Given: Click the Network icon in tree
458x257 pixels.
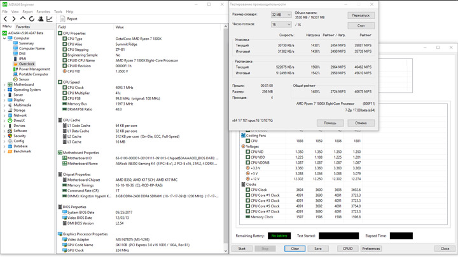Looking at the screenshot, I should [10, 115].
